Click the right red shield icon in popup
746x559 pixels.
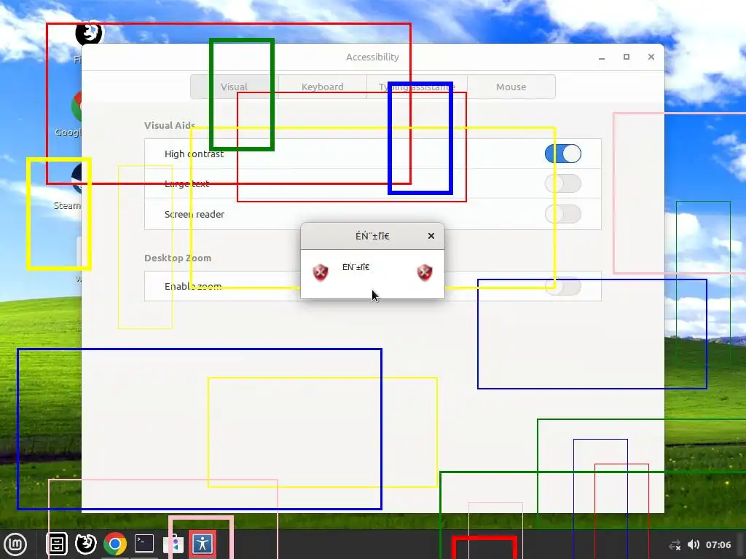click(x=425, y=272)
